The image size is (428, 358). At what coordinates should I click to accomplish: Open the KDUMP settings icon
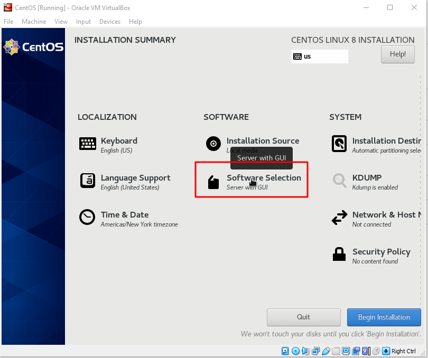point(339,181)
